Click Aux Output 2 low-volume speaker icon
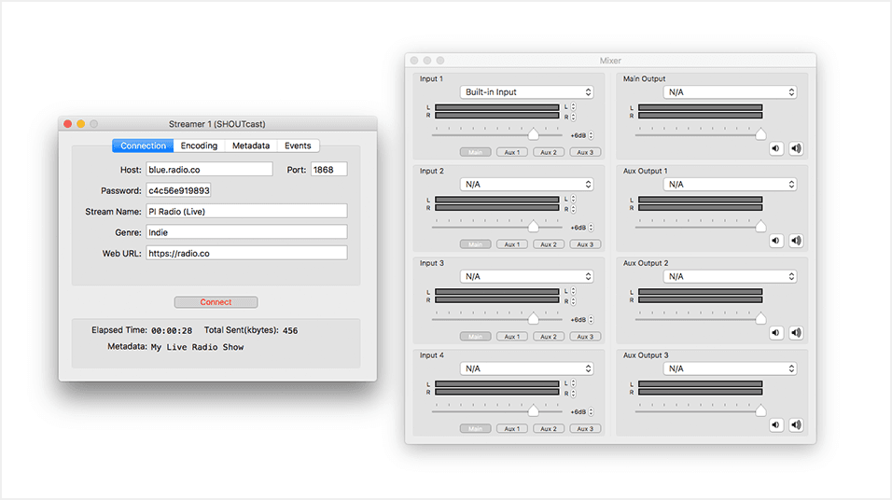Screen dimensions: 892x500 [x=775, y=333]
